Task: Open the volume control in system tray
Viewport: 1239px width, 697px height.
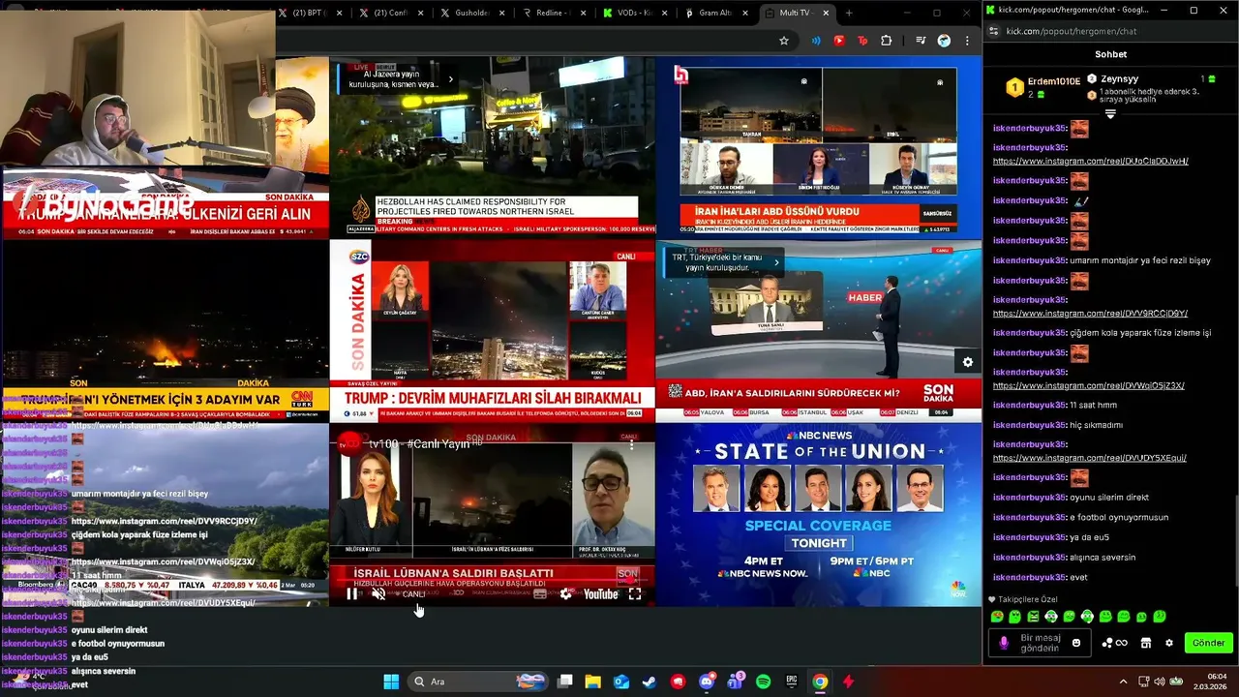Action: [1161, 682]
